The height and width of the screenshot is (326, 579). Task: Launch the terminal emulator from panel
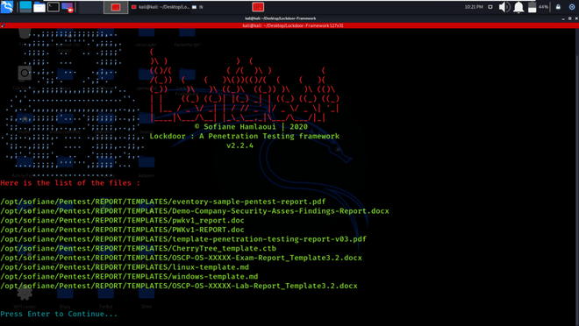[54, 7]
